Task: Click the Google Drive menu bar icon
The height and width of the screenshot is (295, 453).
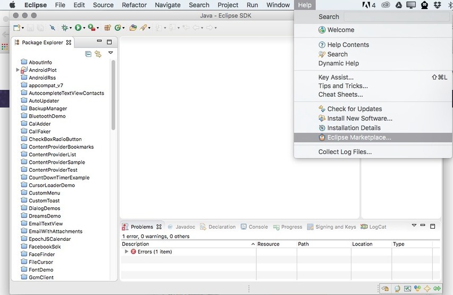Action: [x=399, y=5]
